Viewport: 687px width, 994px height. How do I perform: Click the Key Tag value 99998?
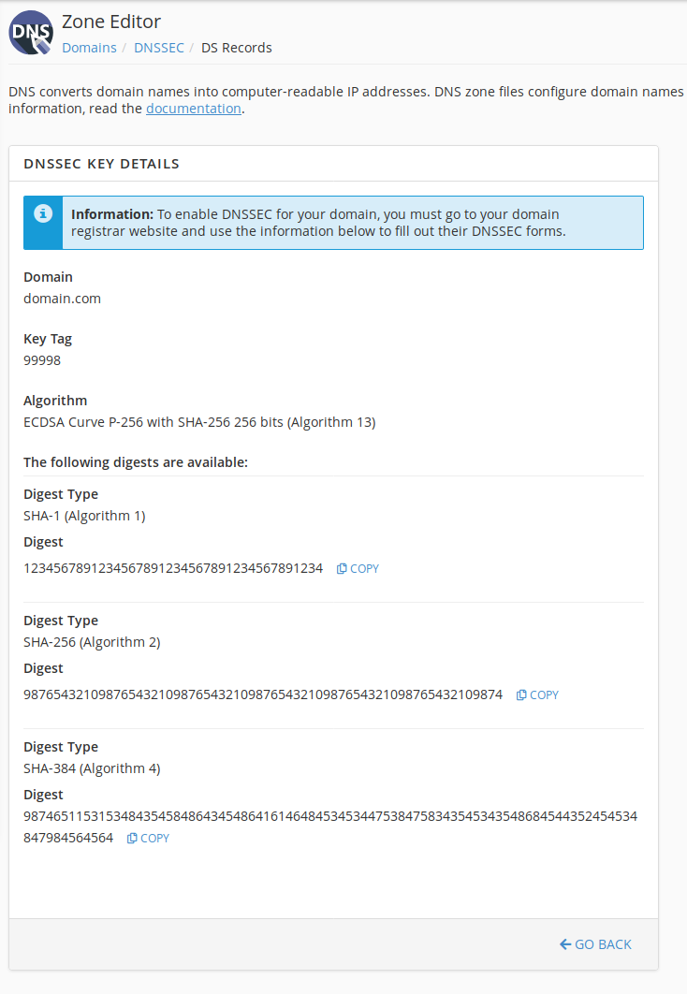coord(42,360)
